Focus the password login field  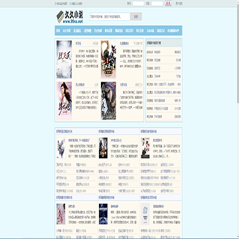(x=157, y=3)
